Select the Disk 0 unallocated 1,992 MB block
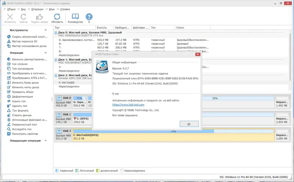Viewport: 294px width, 182px height. pos(282,102)
